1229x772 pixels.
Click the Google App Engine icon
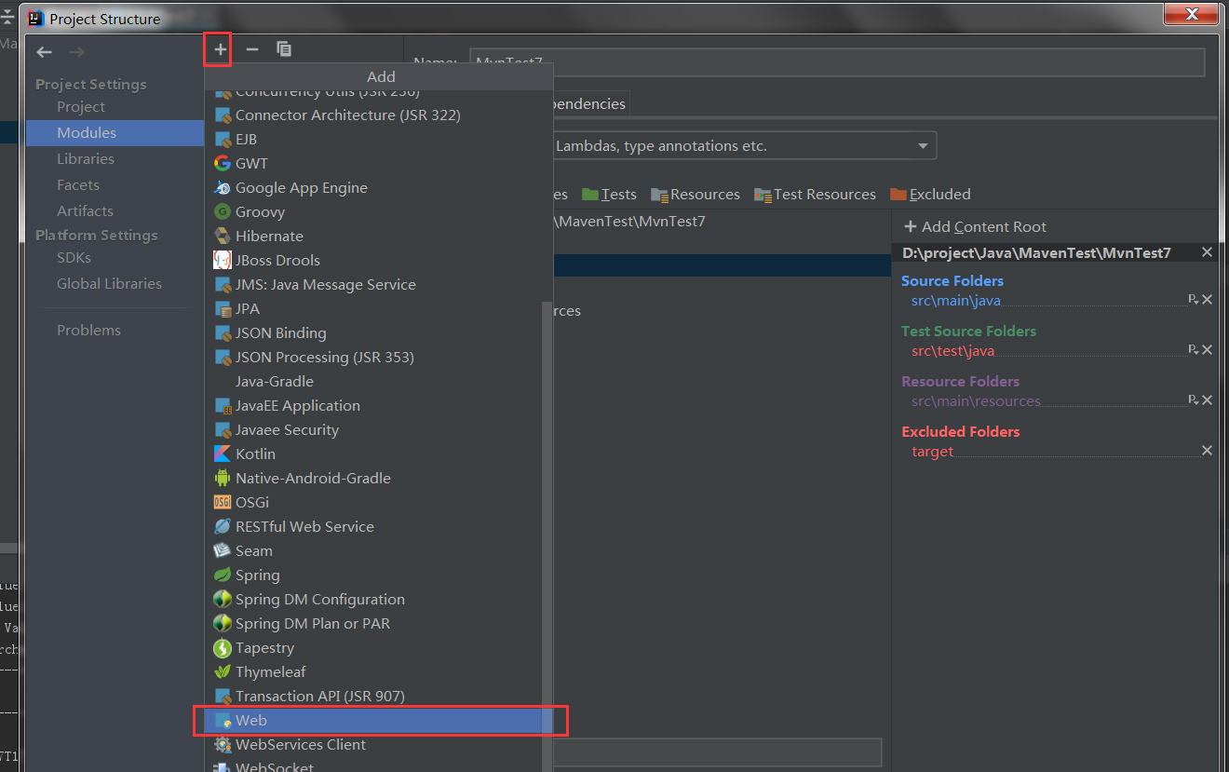(223, 188)
